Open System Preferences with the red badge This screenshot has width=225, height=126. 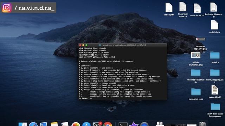pyautogui.click(x=97, y=124)
